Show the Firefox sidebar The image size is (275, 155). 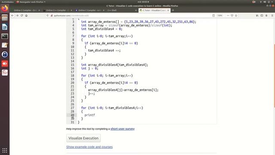click(x=262, y=15)
